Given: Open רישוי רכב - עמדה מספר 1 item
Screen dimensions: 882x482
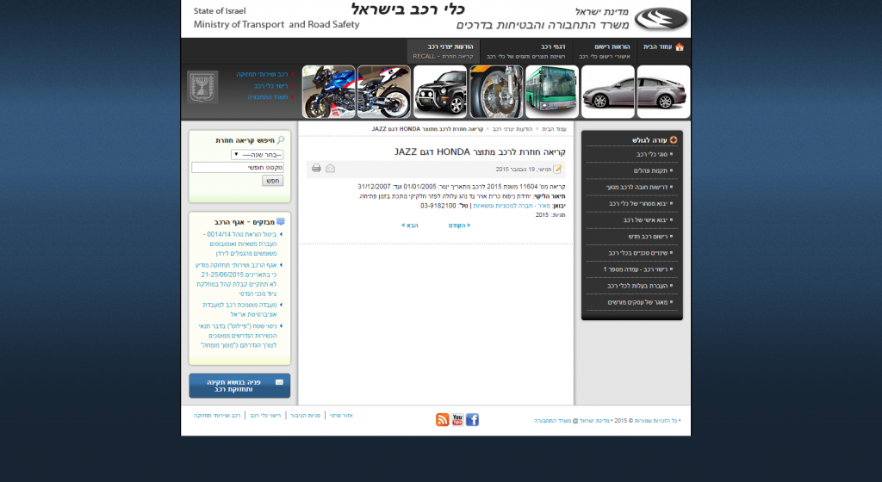Looking at the screenshot, I should click(635, 269).
